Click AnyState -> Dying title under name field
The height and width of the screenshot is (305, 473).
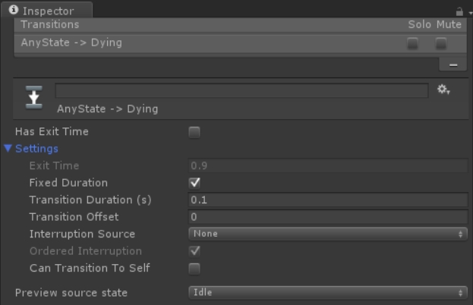[x=107, y=108]
